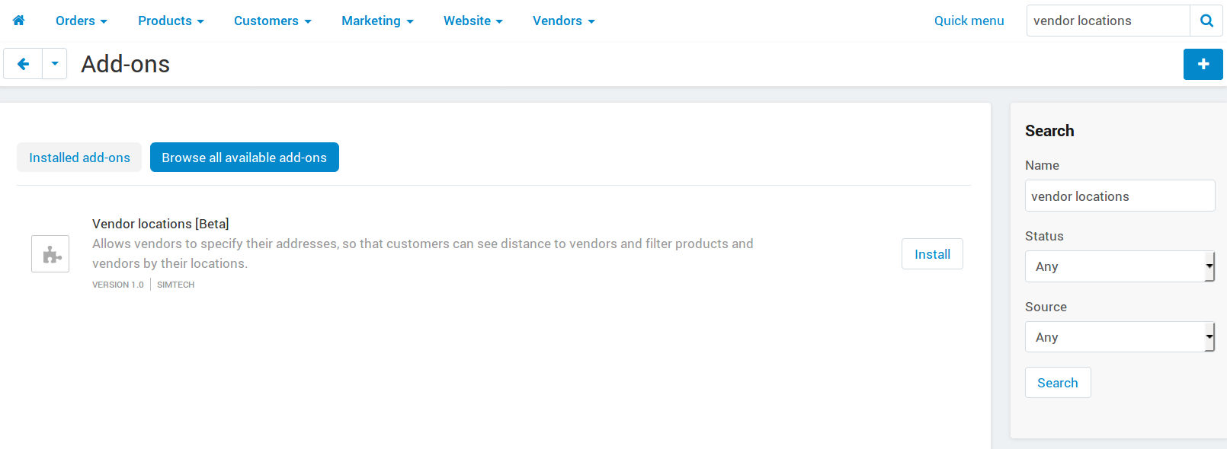Open the dropdown beside the back arrow
This screenshot has width=1227, height=449.
coord(55,64)
